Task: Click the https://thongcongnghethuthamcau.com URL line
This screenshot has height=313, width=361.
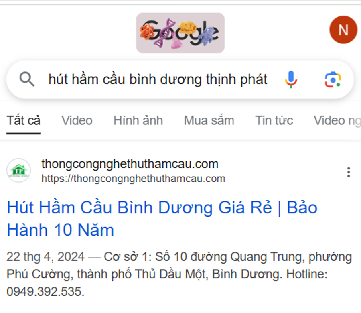Action: click(x=133, y=179)
